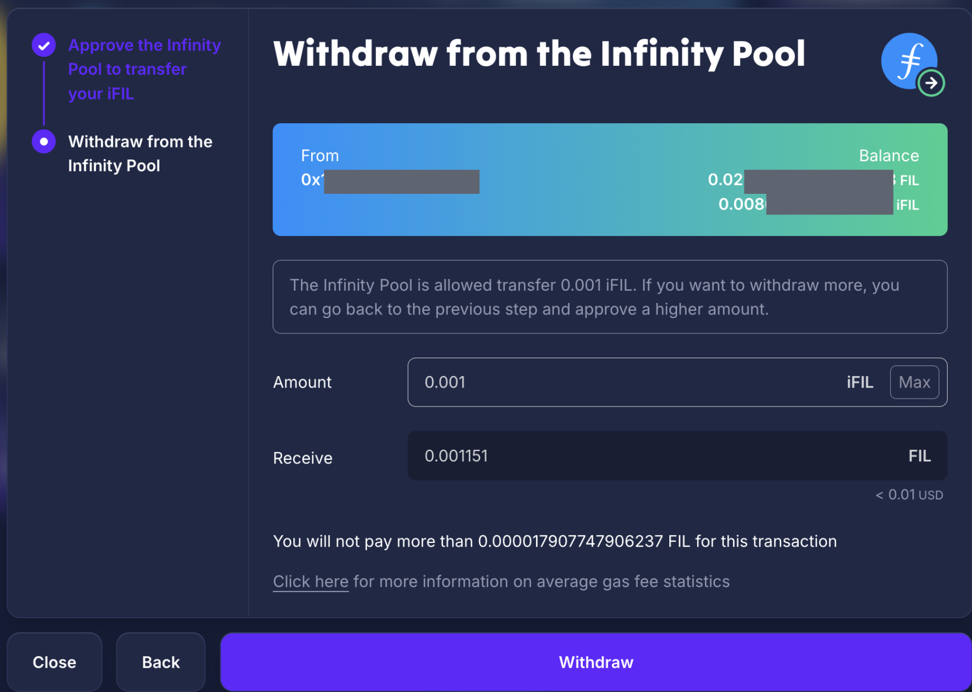Select the 'Approve the Infinity Pool' step label
The image size is (972, 692).
(x=144, y=68)
